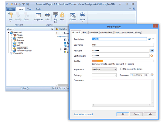The image size is (167, 125).
Task: Select the Papierkorb recycle bin item
Action: point(18,53)
